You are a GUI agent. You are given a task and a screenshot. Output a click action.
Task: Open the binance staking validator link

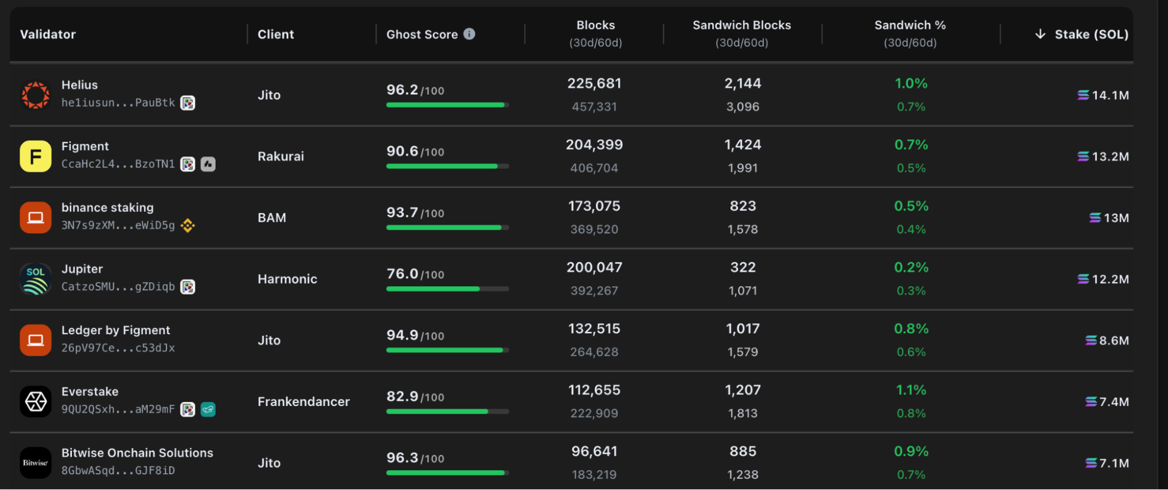[108, 208]
